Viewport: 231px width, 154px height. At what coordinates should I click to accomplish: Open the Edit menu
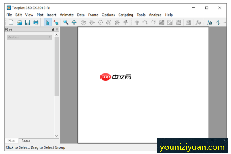coord(18,15)
